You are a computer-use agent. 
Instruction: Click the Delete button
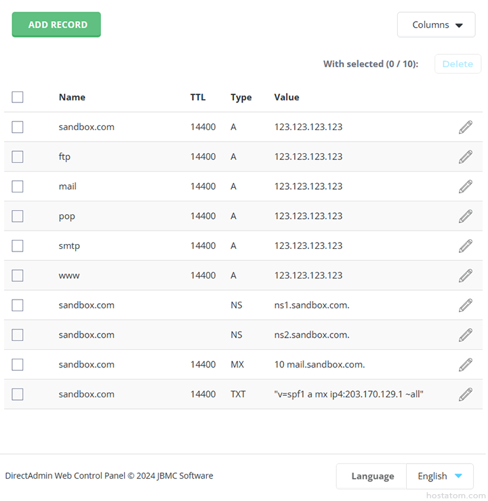(x=457, y=64)
